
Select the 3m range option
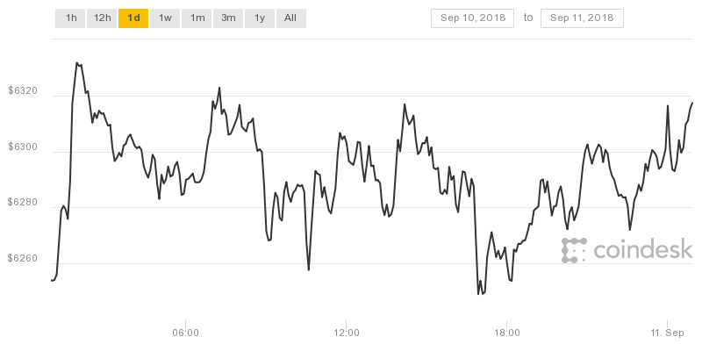[x=228, y=18]
